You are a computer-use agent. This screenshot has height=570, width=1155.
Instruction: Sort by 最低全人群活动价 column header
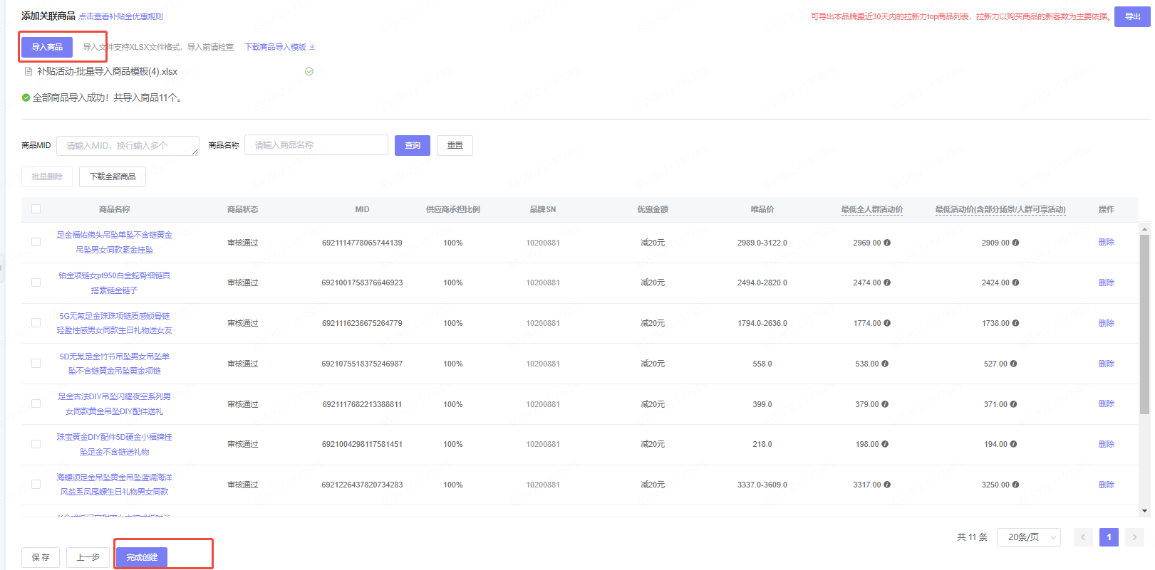(871, 209)
